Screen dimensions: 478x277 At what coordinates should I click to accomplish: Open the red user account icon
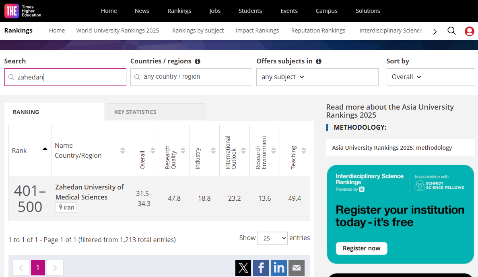[470, 31]
